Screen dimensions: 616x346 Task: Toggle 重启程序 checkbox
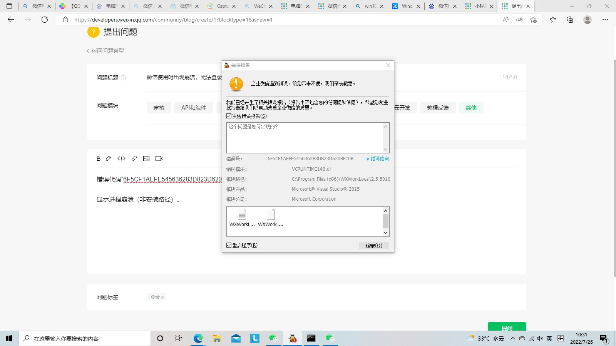229,245
